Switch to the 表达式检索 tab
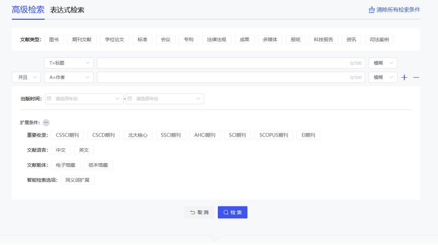The width and height of the screenshot is (438, 245). (67, 10)
